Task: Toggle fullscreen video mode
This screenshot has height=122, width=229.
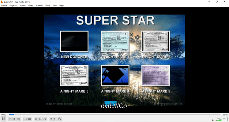Action: coord(25,119)
